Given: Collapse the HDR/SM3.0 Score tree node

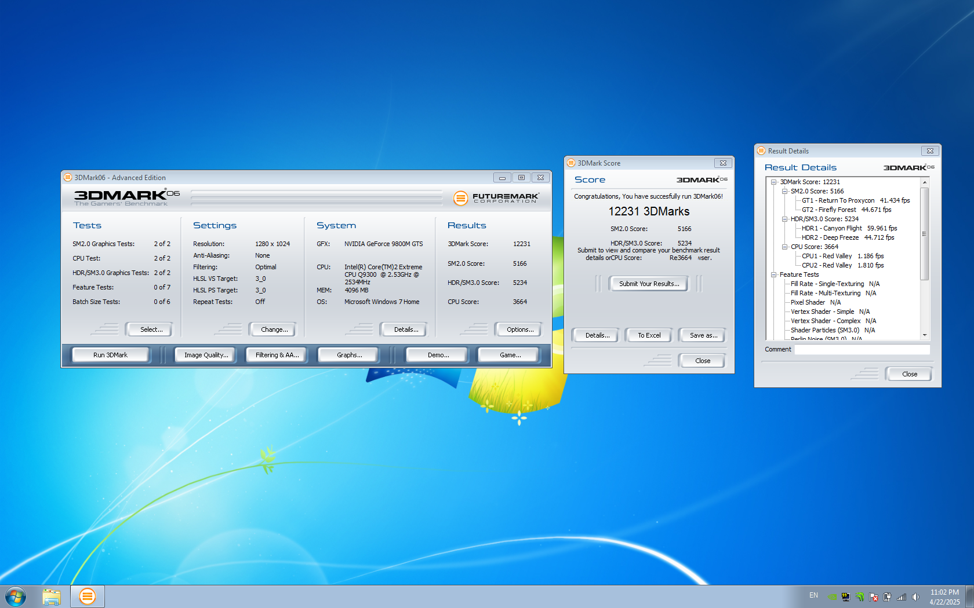Looking at the screenshot, I should pos(784,219).
